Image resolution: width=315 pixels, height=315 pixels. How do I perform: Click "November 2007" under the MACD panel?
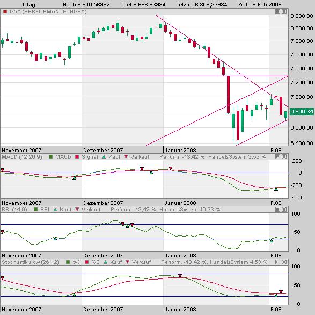coord(21,203)
